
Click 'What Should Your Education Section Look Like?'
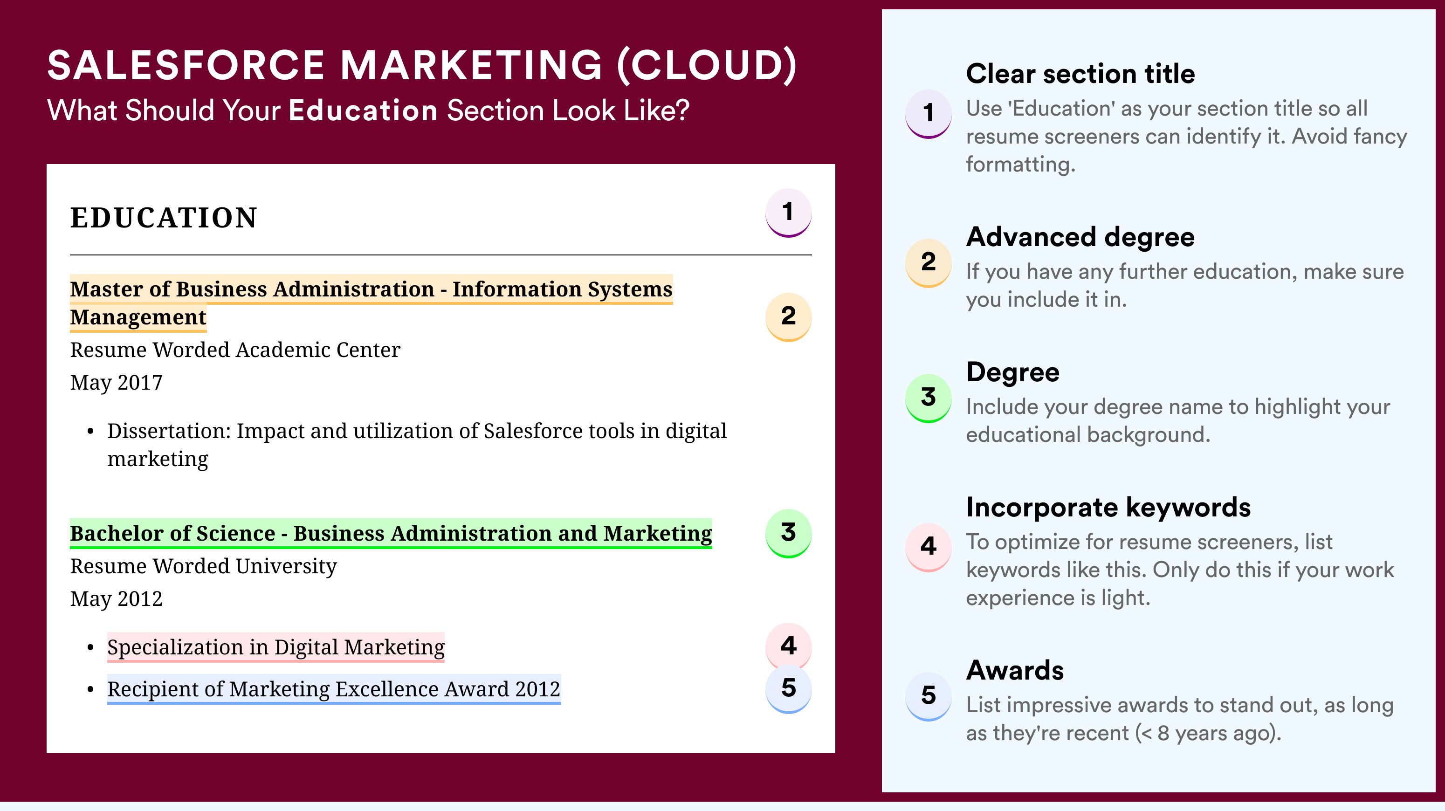click(x=369, y=110)
